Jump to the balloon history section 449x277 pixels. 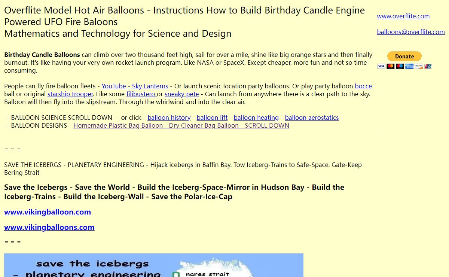coord(169,118)
